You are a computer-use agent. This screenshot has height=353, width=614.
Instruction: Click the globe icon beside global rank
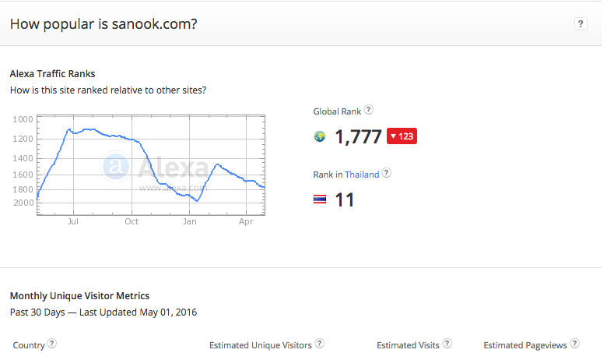click(320, 136)
